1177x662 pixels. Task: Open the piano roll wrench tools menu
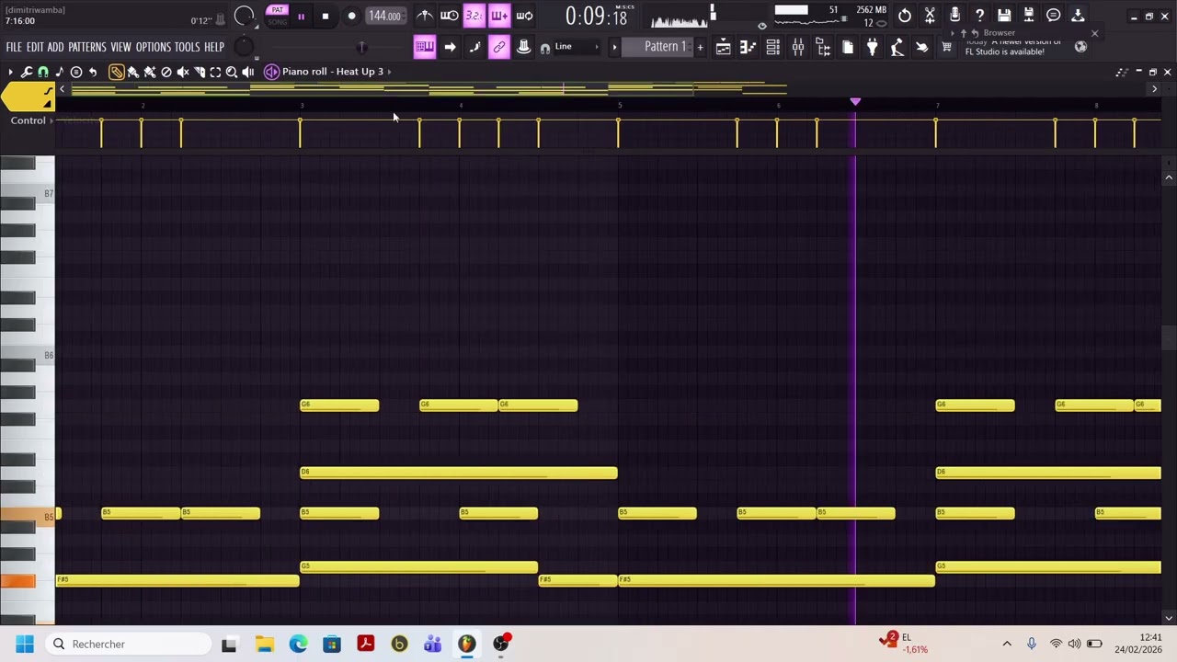coord(27,72)
